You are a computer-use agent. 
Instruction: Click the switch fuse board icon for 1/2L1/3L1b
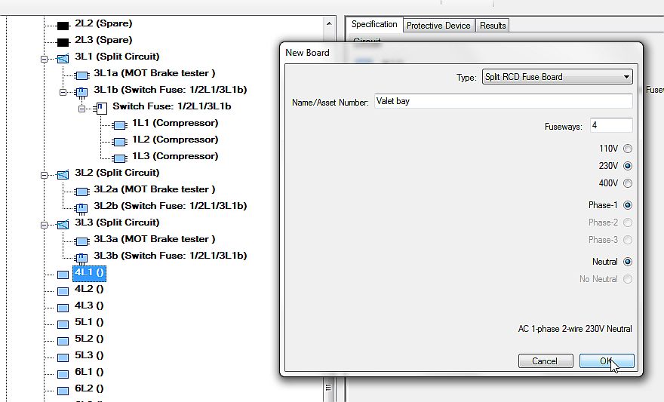[101, 109]
